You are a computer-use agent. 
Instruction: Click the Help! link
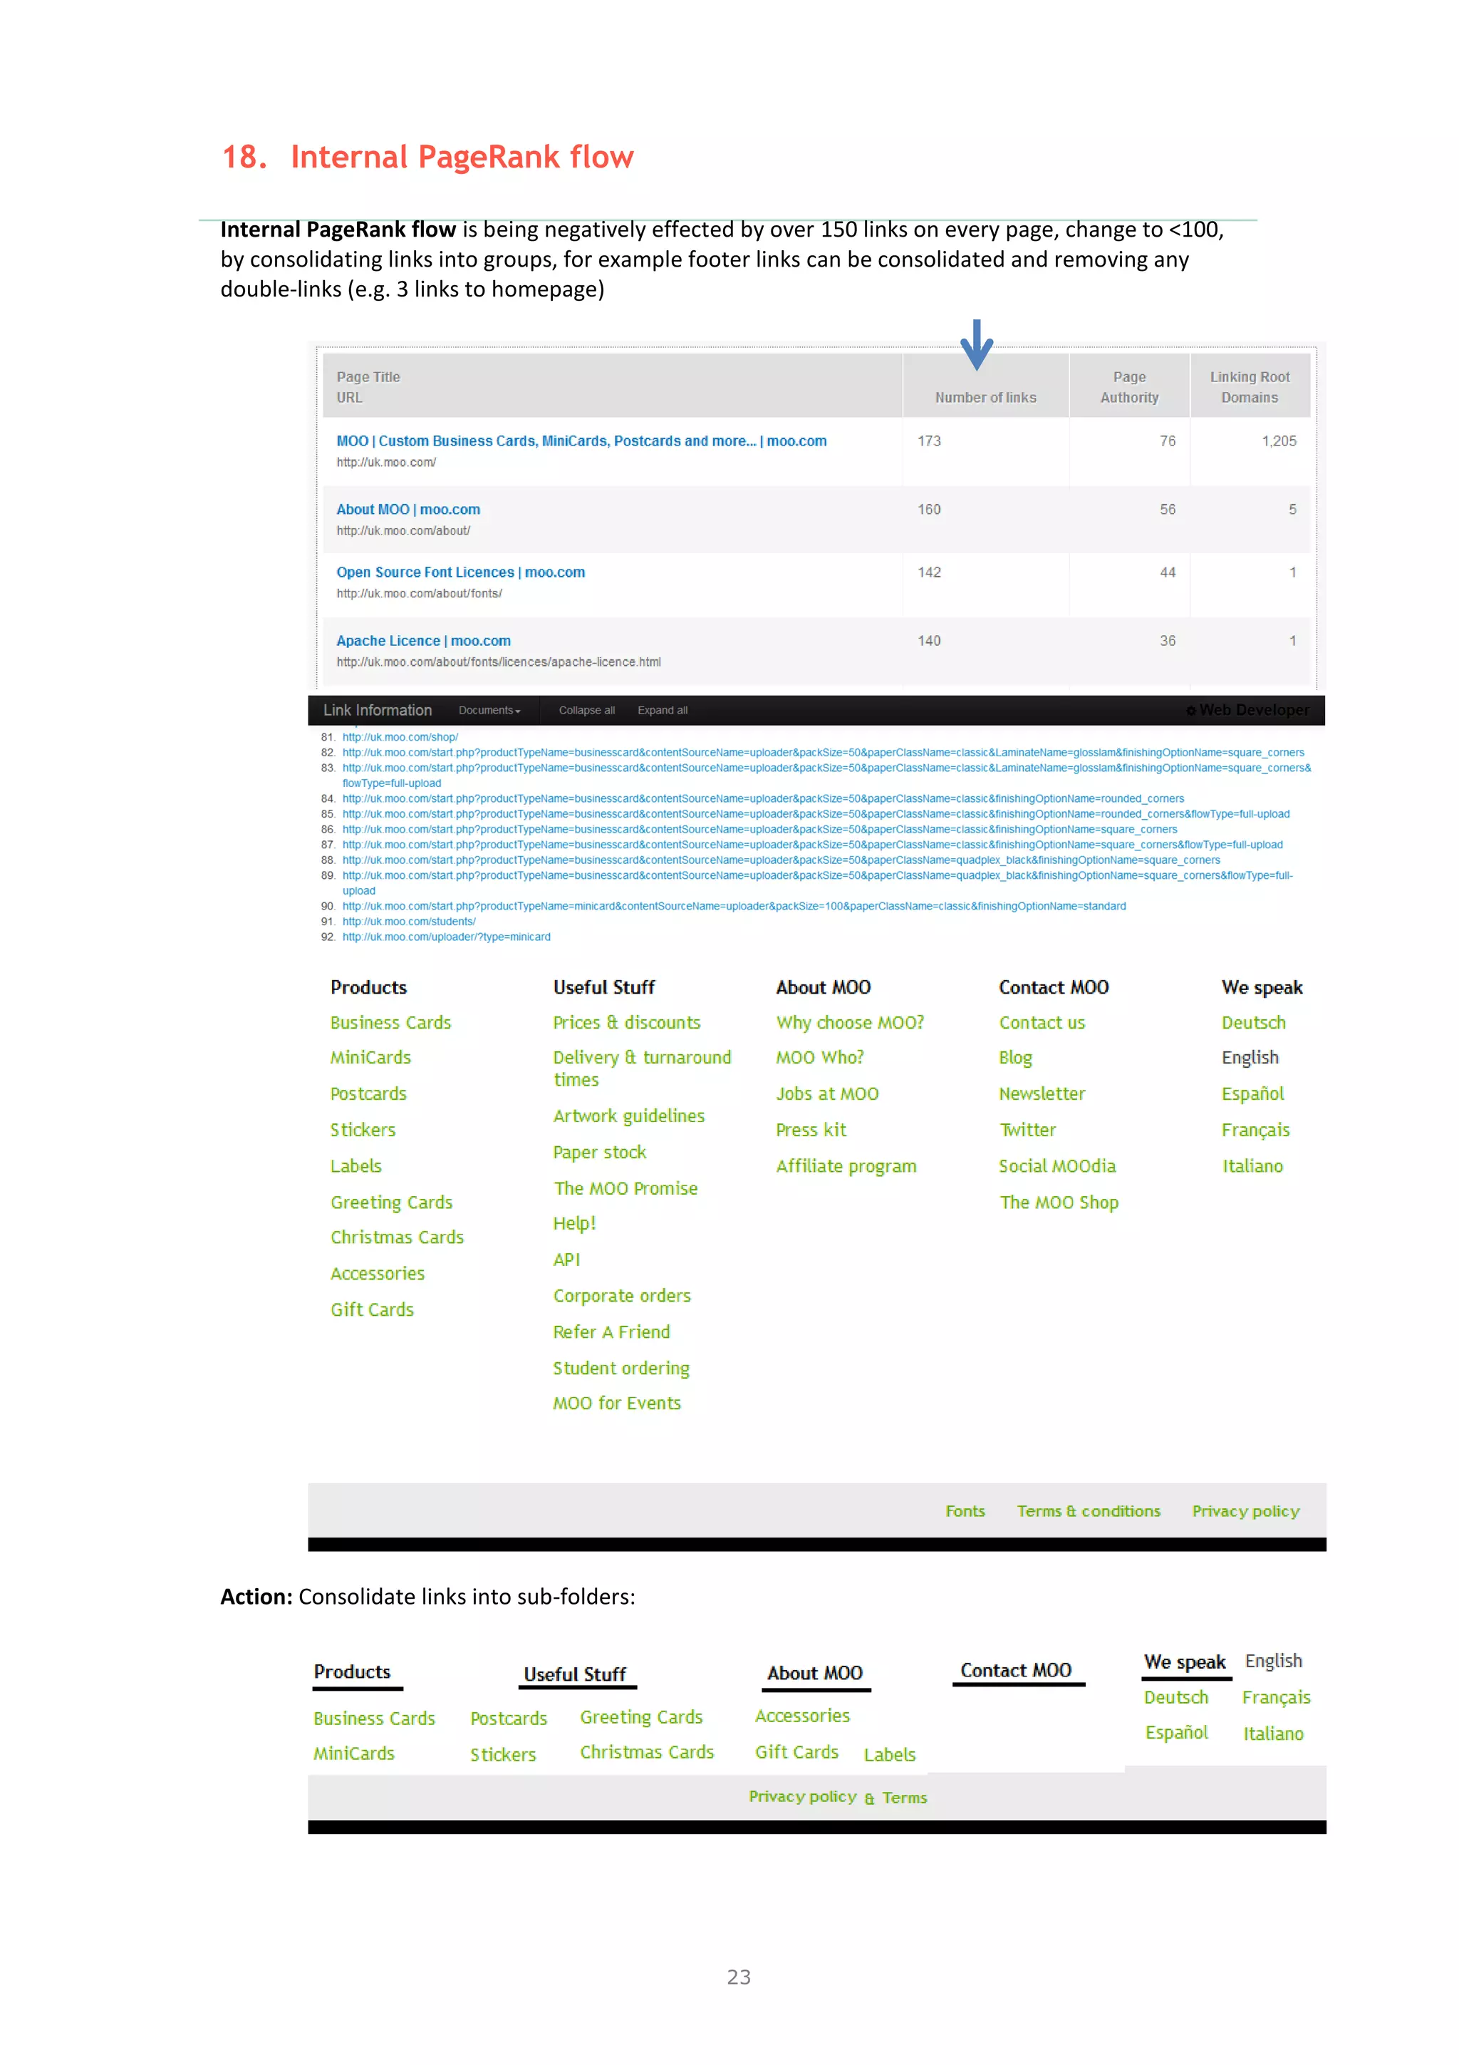tap(574, 1223)
